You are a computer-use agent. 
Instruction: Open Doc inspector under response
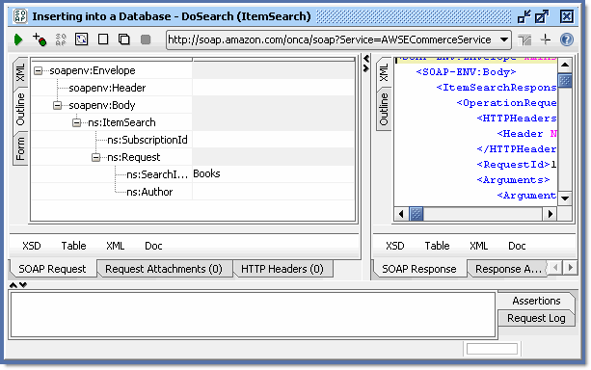click(517, 246)
